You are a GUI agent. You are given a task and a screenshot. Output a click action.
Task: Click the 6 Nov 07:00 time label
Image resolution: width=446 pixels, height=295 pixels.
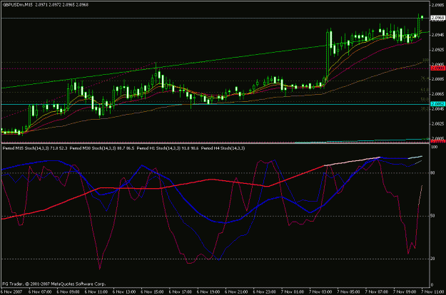(x=40, y=292)
